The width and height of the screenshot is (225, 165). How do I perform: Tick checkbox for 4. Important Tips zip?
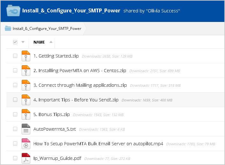click(x=15, y=100)
